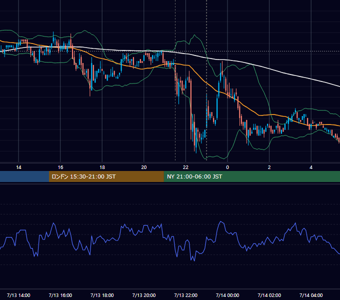Click the 0 hour label on price chart axis
340x300 pixels.
pos(227,167)
